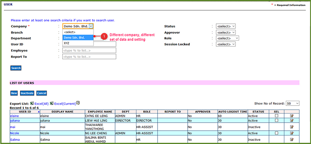311x144 pixels.
Task: Tick the SEL checkbox for juliana
Action: pos(276,120)
